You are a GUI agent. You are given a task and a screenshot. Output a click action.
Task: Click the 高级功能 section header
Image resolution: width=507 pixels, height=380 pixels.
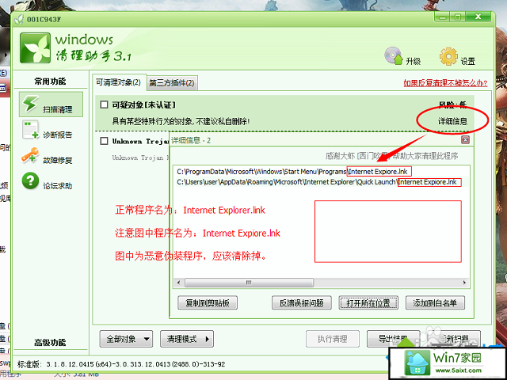point(51,343)
